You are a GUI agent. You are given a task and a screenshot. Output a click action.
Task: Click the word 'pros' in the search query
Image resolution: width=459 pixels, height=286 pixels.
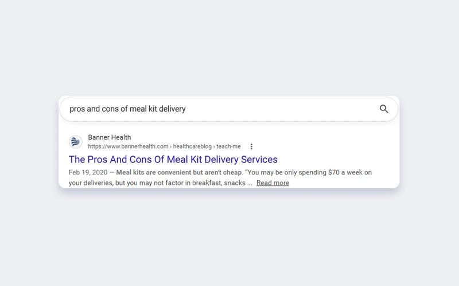(77, 109)
